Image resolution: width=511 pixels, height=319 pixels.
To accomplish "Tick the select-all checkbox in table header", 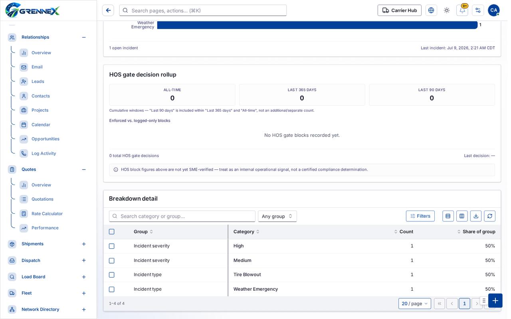I will (x=112, y=232).
